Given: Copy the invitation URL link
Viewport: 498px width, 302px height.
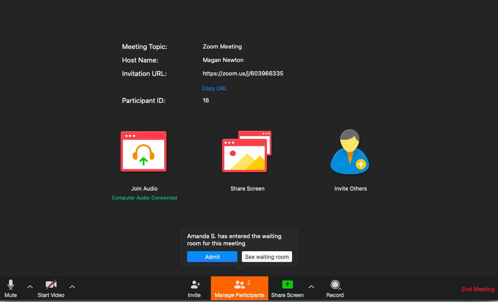Looking at the screenshot, I should pyautogui.click(x=214, y=89).
